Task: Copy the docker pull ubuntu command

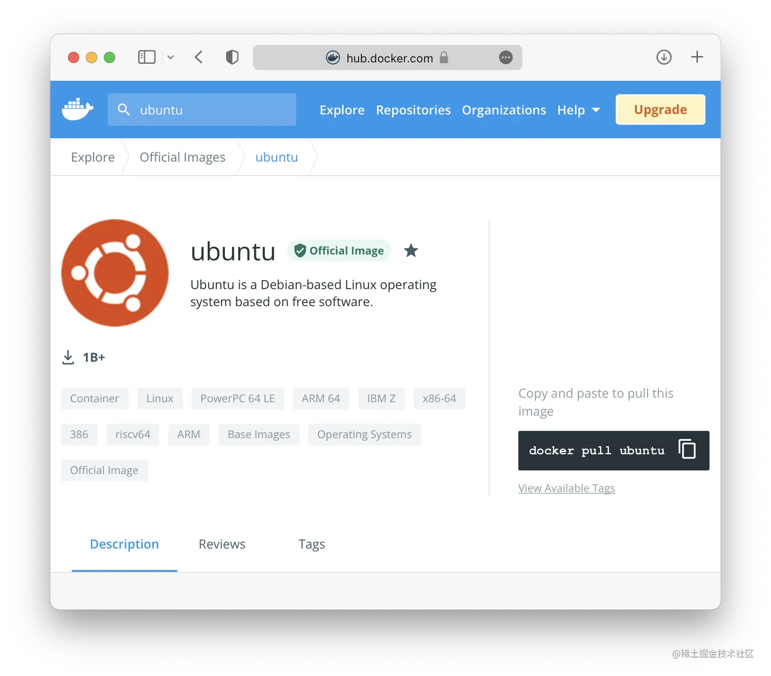Action: [687, 449]
